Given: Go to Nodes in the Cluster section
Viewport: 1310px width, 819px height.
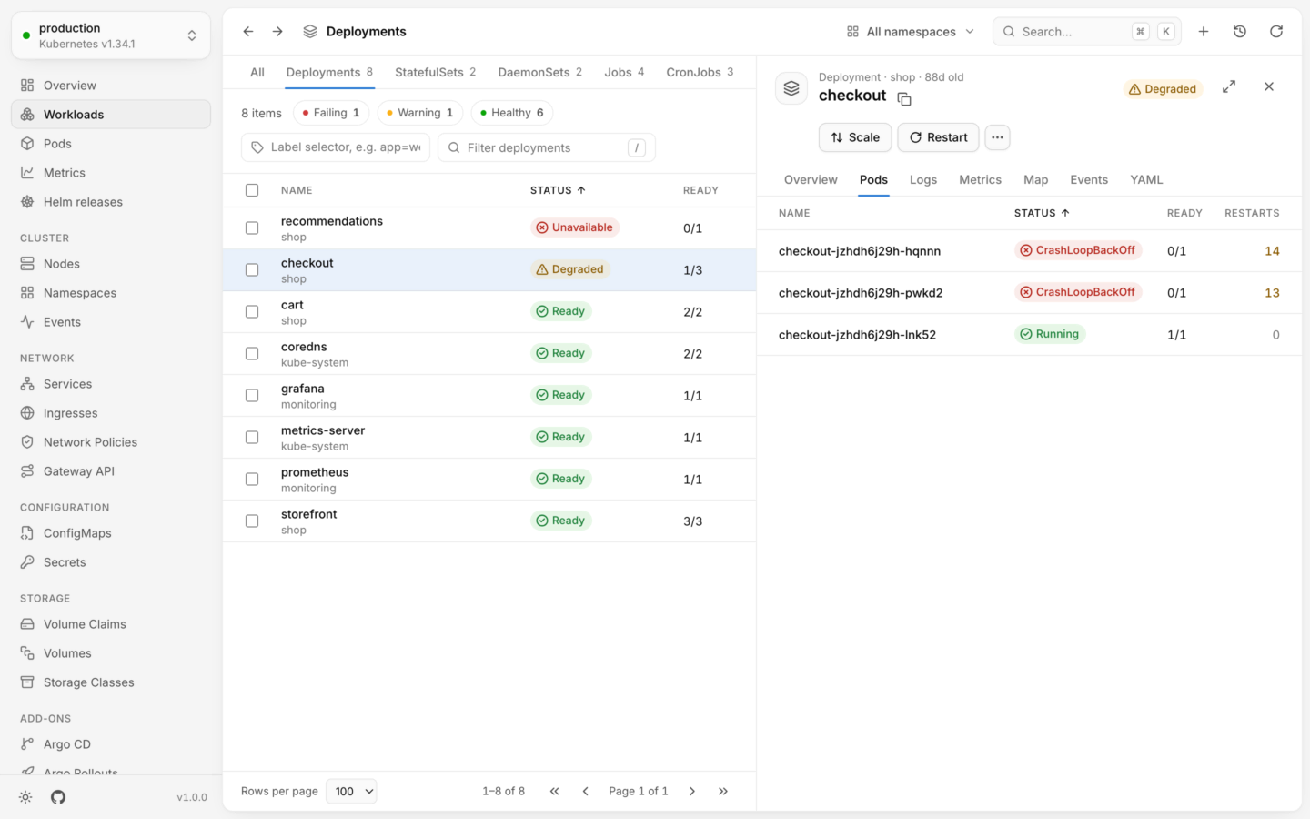Looking at the screenshot, I should coord(111,264).
